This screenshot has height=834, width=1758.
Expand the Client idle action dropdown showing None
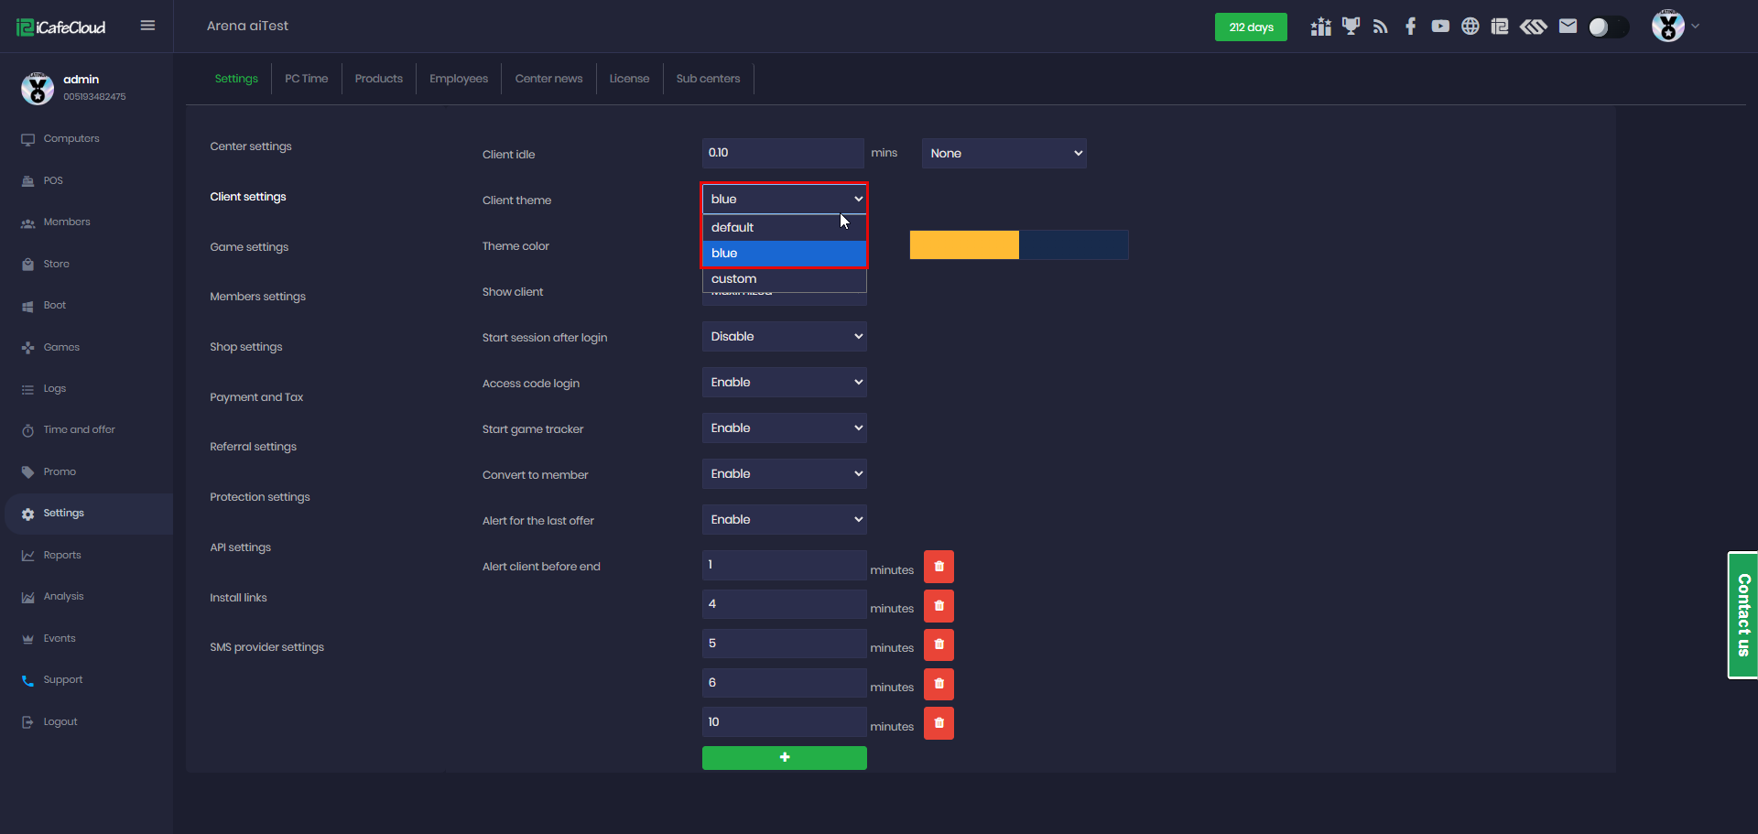coord(1004,154)
